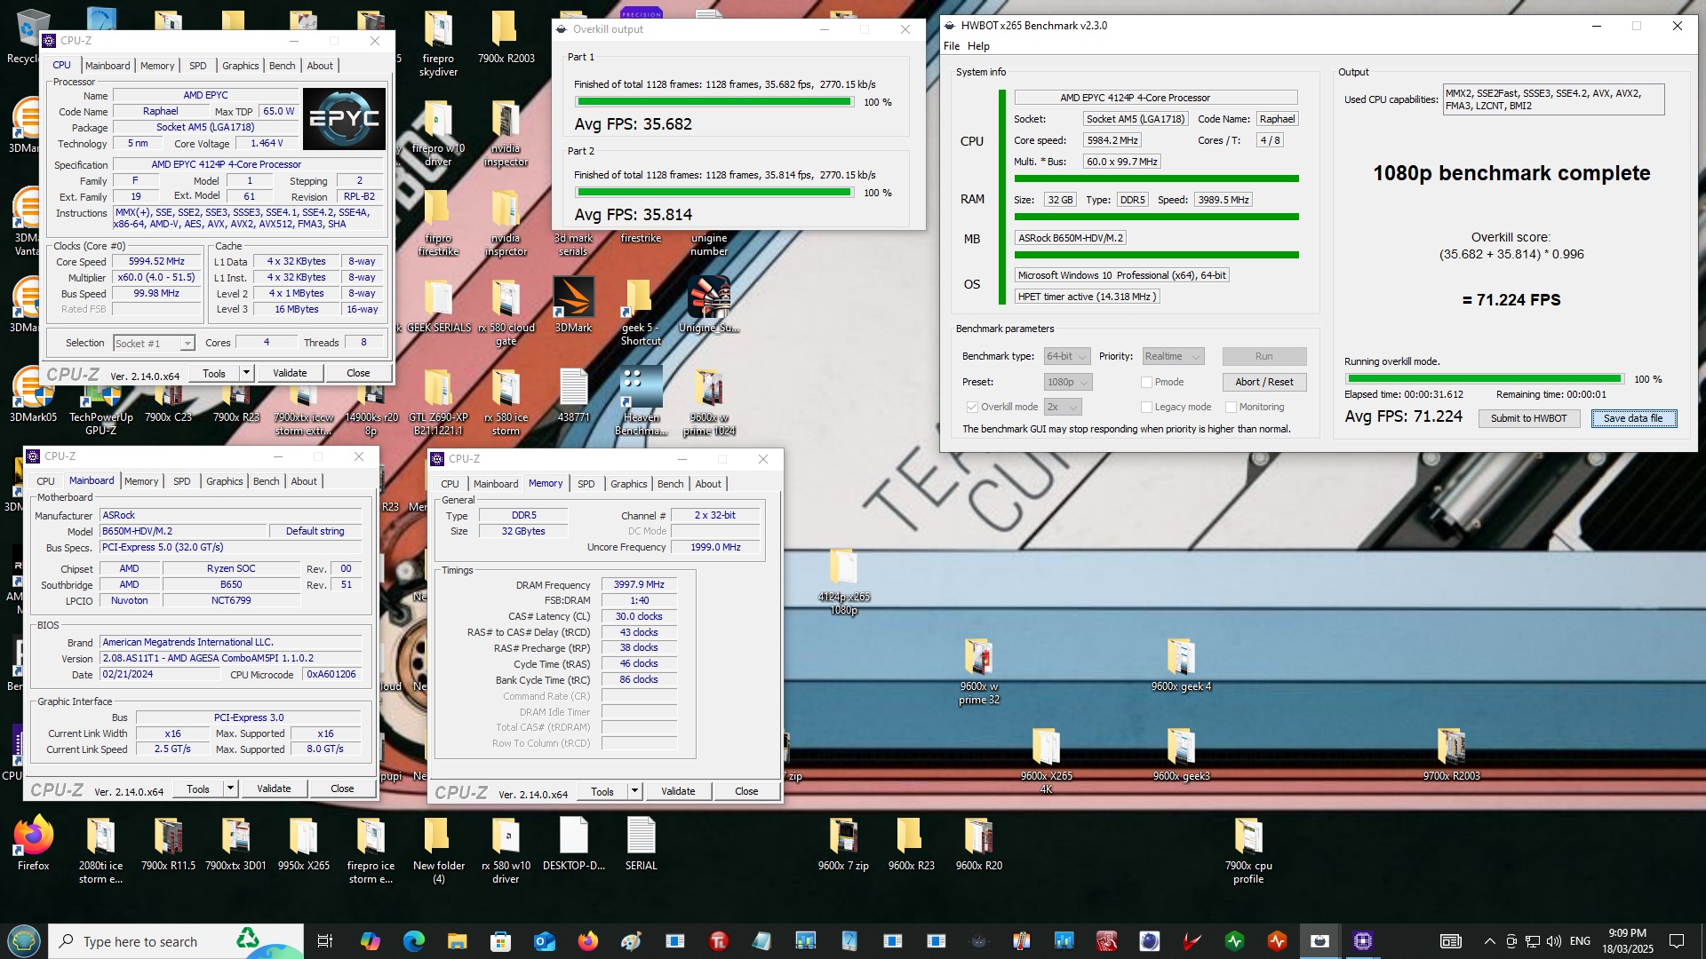Click the taskbar clock showing 9:09 PM
This screenshot has height=959, width=1706.
[1627, 941]
